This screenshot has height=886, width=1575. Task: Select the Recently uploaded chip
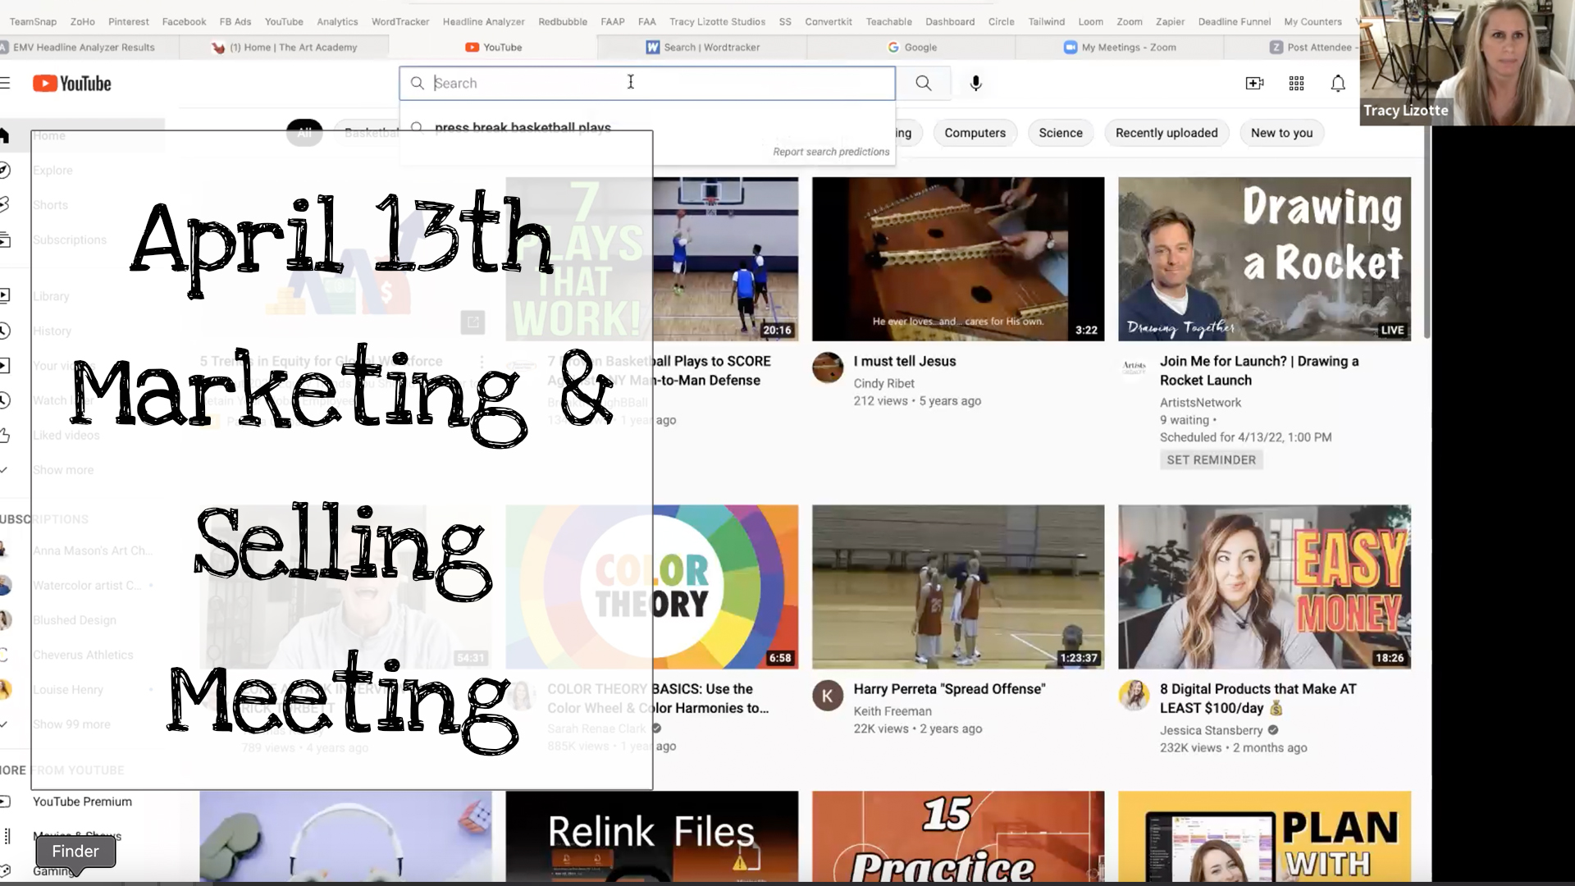click(x=1166, y=133)
